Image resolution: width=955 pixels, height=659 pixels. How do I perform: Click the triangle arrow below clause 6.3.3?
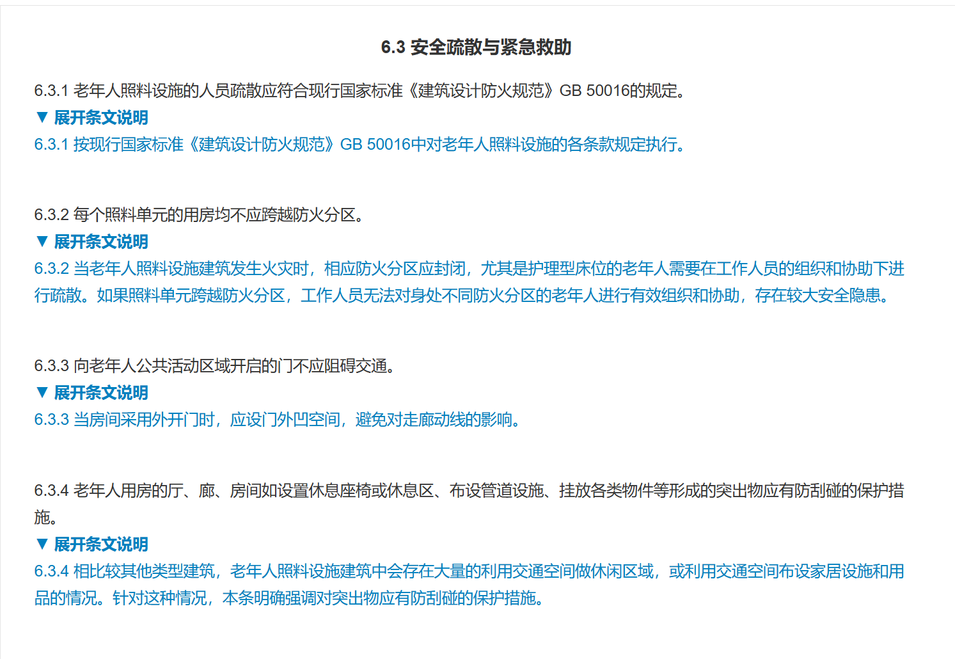point(42,392)
